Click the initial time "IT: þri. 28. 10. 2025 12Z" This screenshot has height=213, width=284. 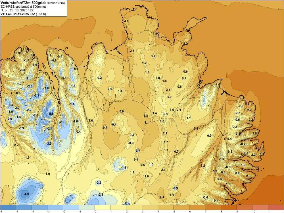[17, 10]
